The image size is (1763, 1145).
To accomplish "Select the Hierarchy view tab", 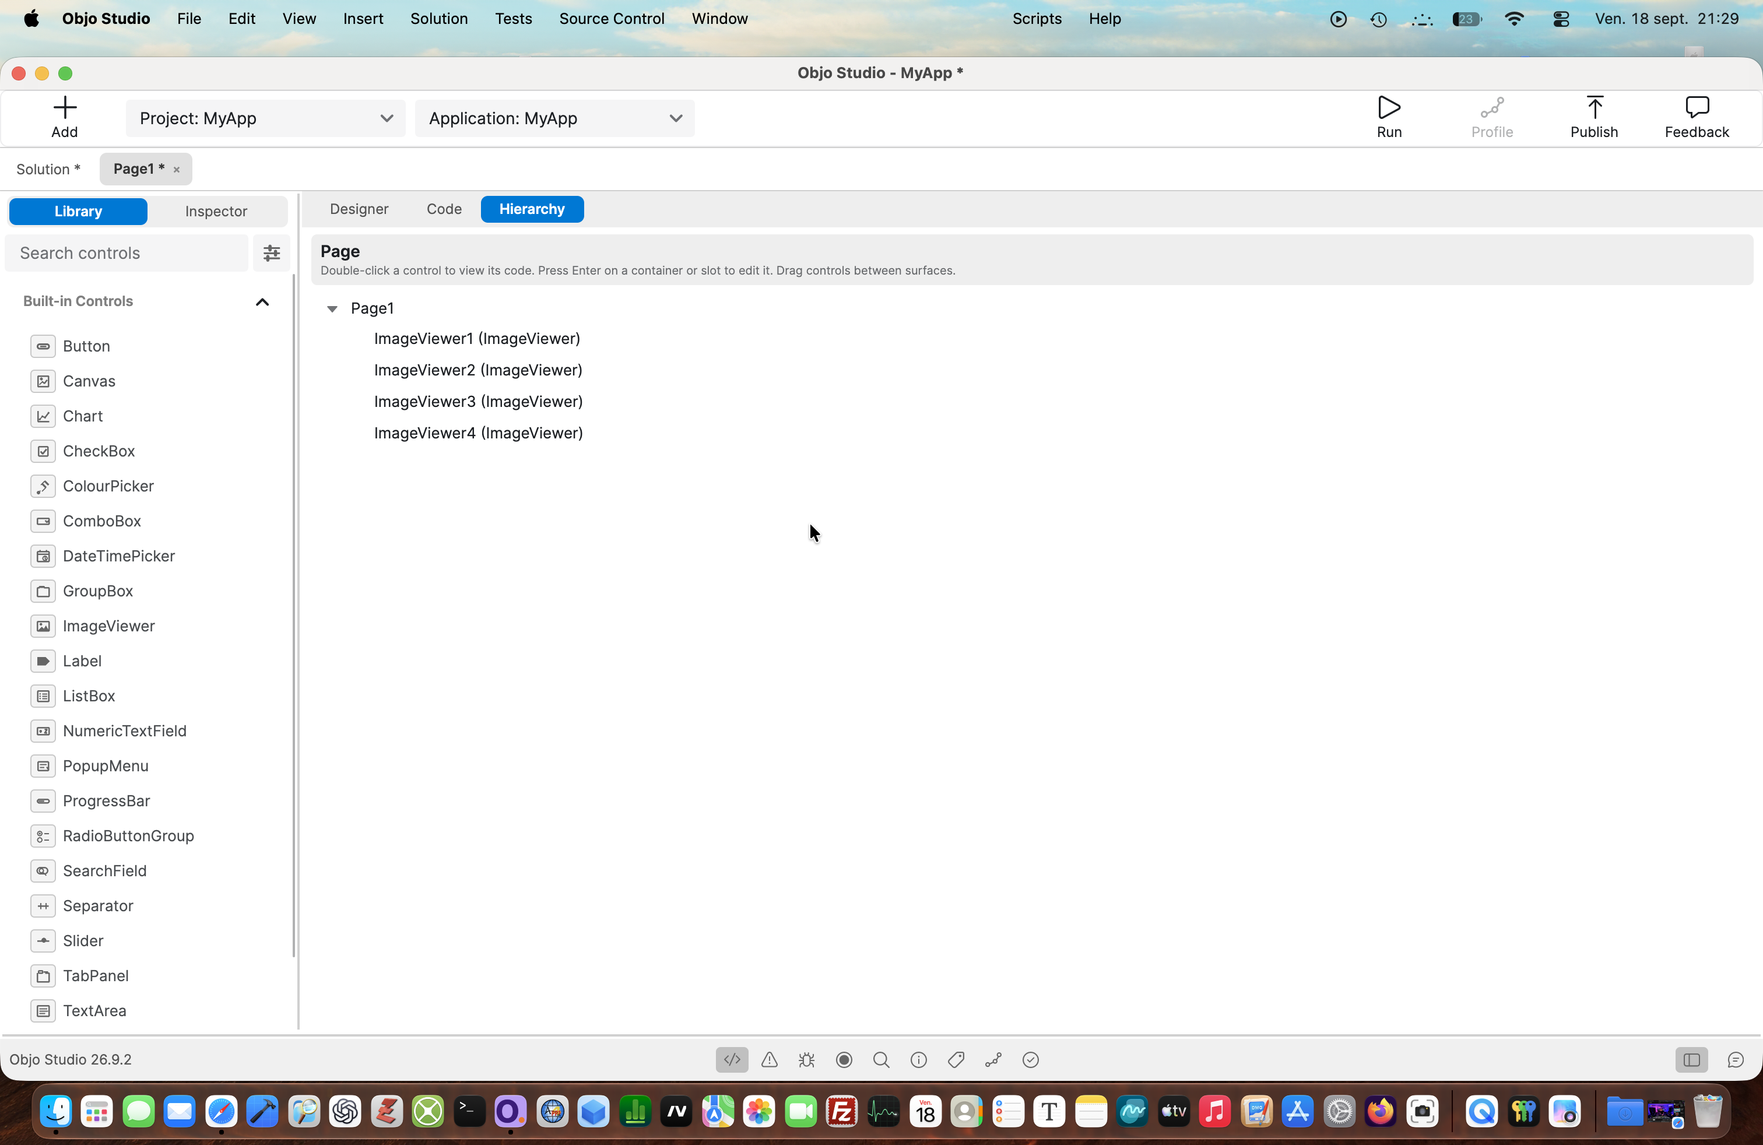I will tap(532, 209).
